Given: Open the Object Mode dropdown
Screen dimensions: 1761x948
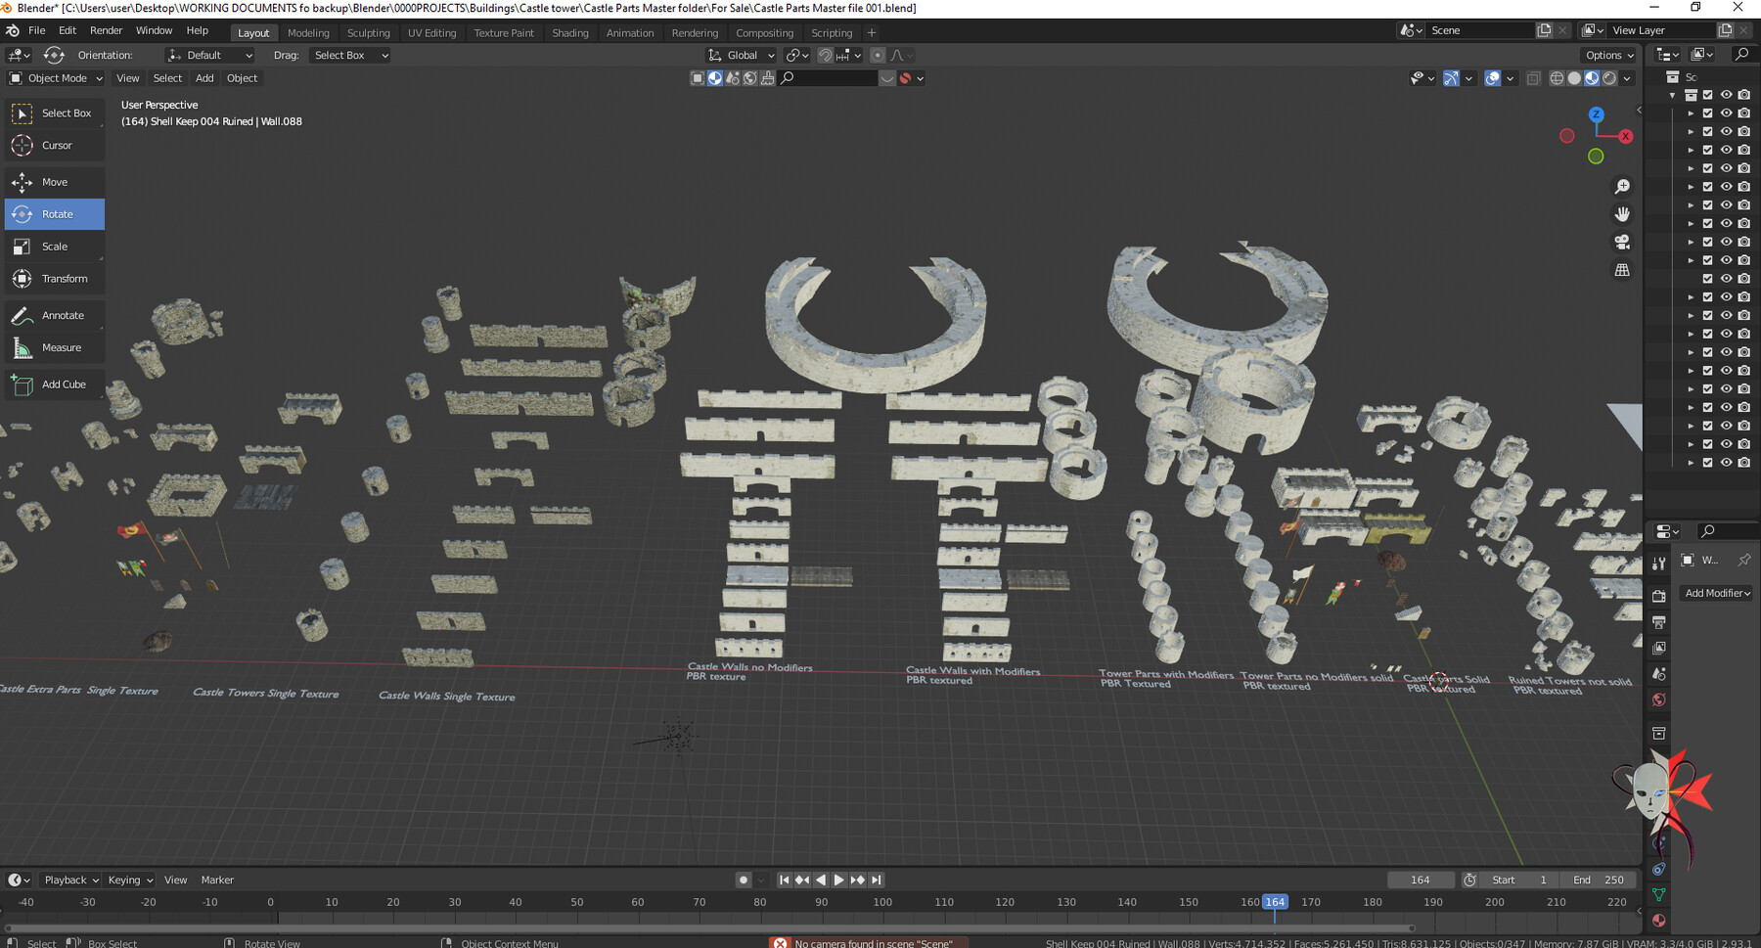Looking at the screenshot, I should pyautogui.click(x=56, y=78).
